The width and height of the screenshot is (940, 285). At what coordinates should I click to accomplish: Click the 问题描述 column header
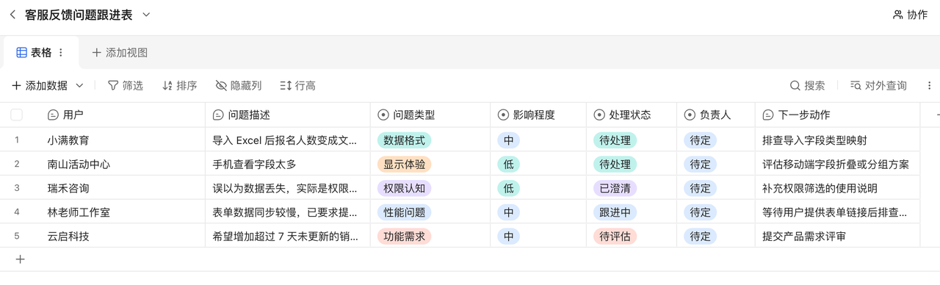click(x=288, y=115)
